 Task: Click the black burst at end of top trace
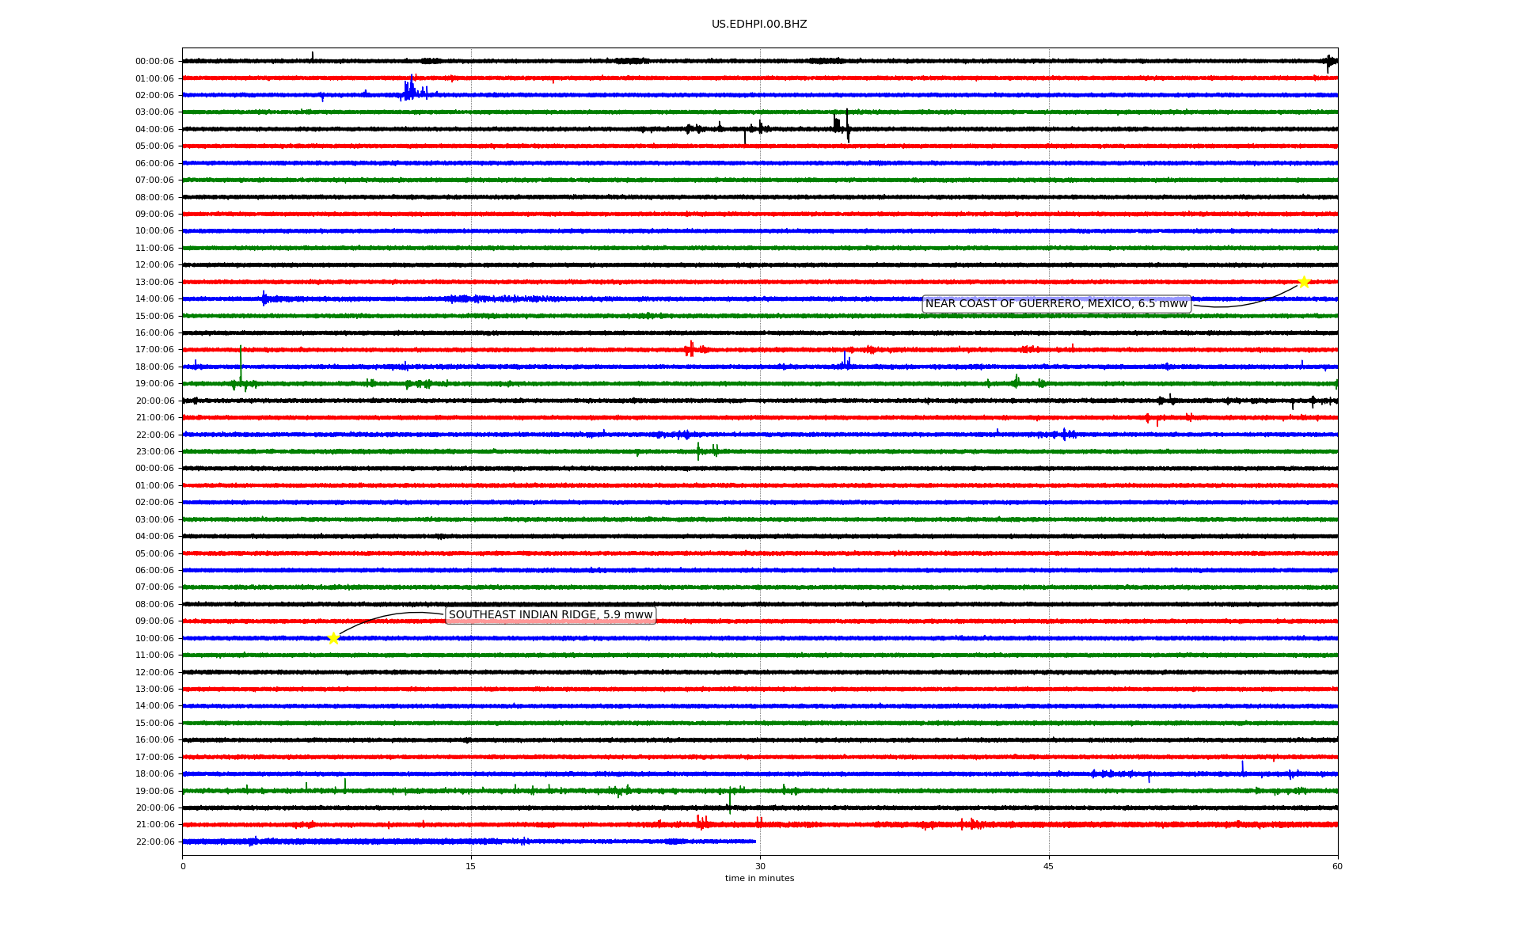[x=1330, y=62]
